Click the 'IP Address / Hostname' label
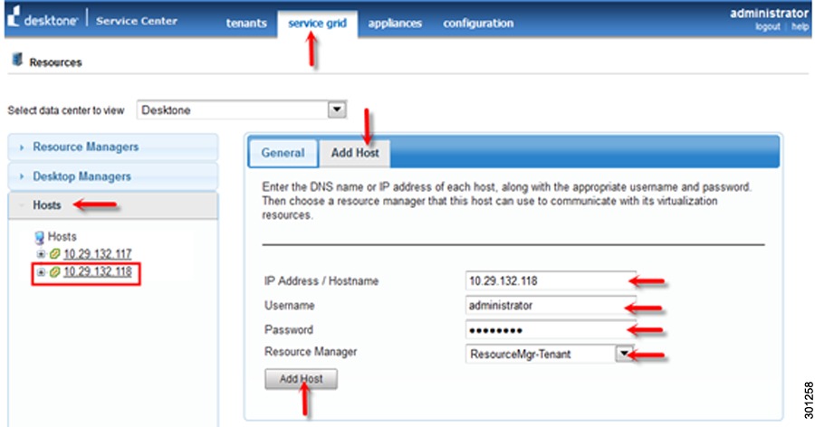 pyautogui.click(x=321, y=281)
